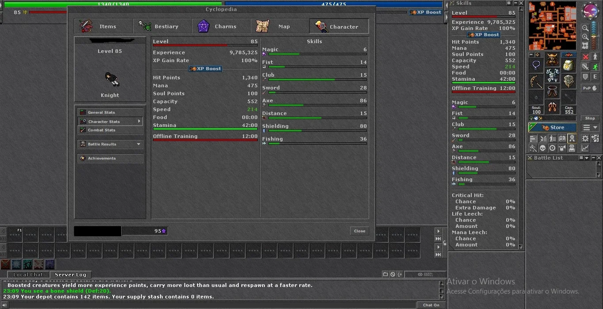Screen dimensions: 603x309
Task: Click the new chat window icon
Action: click(x=385, y=274)
